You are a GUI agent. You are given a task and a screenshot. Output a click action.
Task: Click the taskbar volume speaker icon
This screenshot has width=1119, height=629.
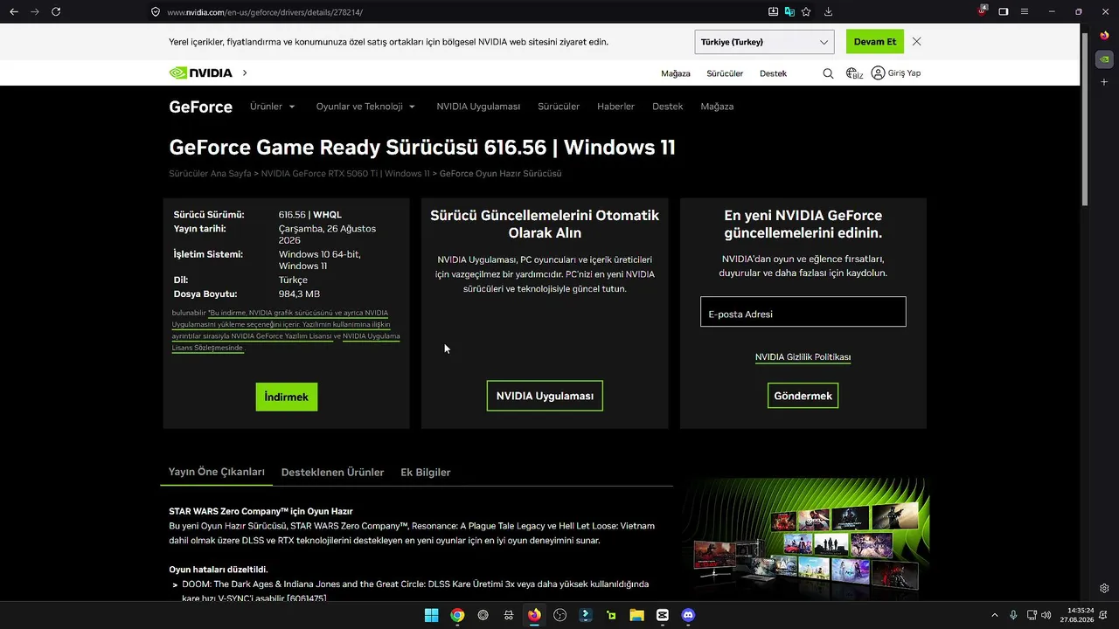1046,615
